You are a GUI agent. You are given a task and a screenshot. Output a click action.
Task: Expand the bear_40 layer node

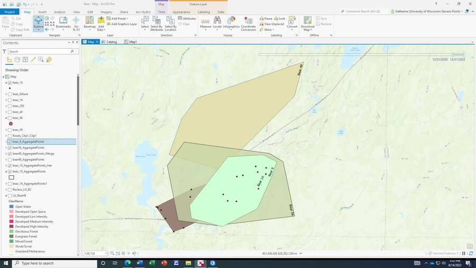click(x=6, y=130)
